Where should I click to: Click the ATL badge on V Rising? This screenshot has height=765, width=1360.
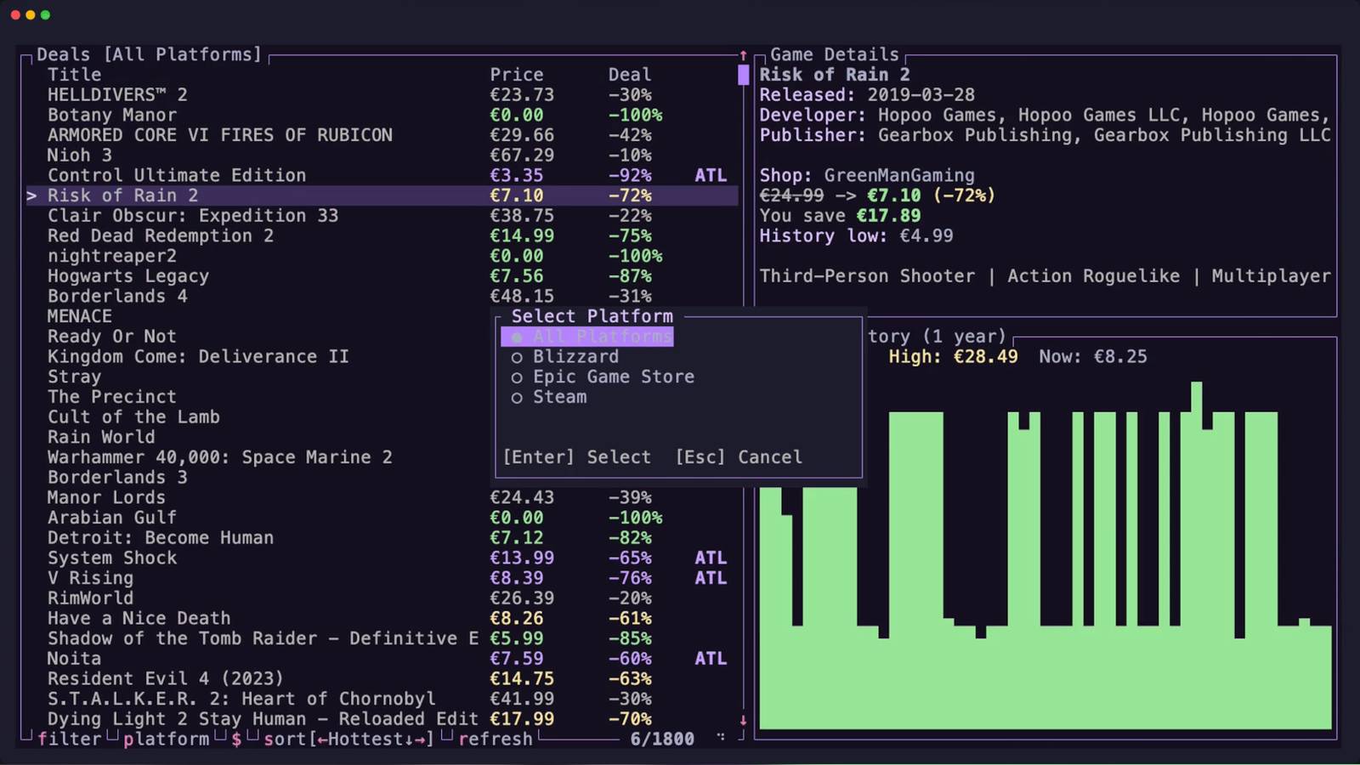pyautogui.click(x=711, y=578)
